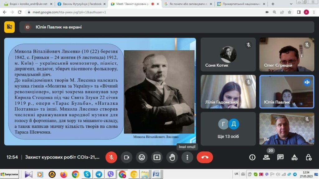Open Telegram from the Windows taskbar
This screenshot has width=319, height=179.
(99, 174)
